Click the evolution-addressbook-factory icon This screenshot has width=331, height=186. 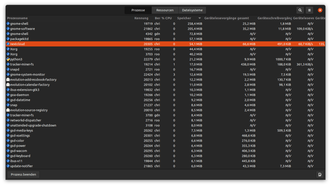pyautogui.click(x=8, y=80)
